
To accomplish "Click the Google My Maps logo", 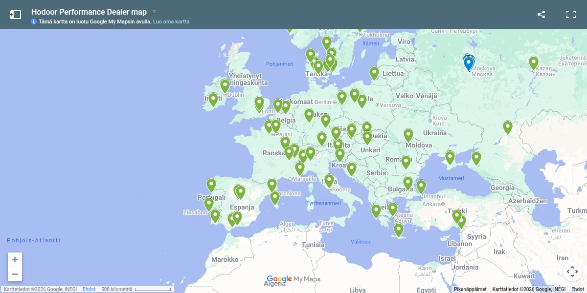I will (x=293, y=279).
